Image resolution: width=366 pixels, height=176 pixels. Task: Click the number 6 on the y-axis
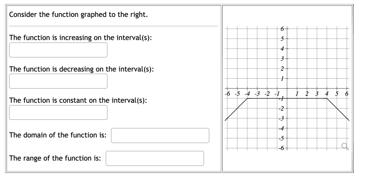pyautogui.click(x=282, y=28)
